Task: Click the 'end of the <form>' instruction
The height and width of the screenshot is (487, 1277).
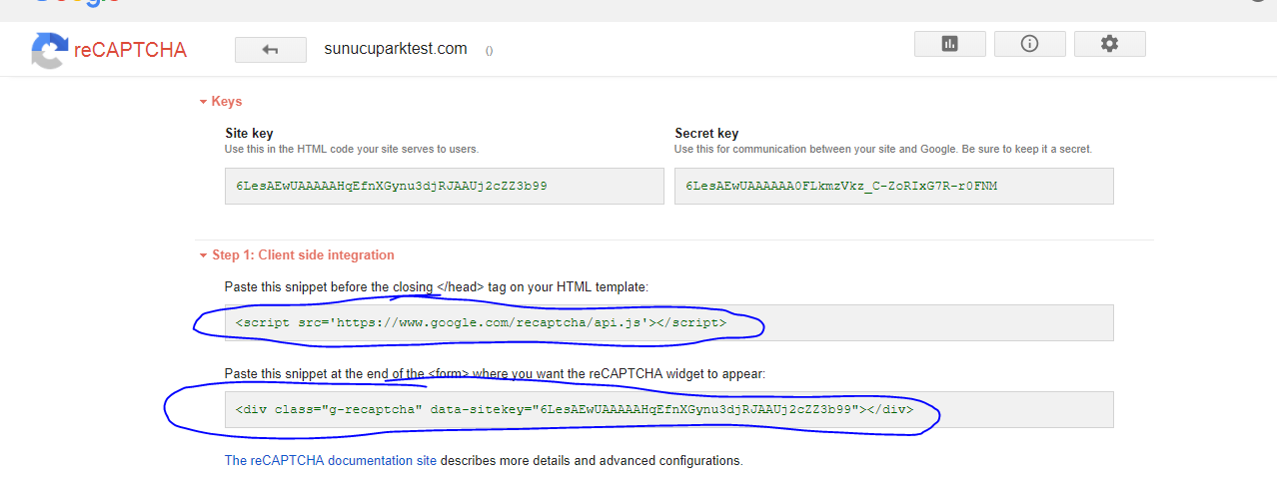Action: point(495,374)
